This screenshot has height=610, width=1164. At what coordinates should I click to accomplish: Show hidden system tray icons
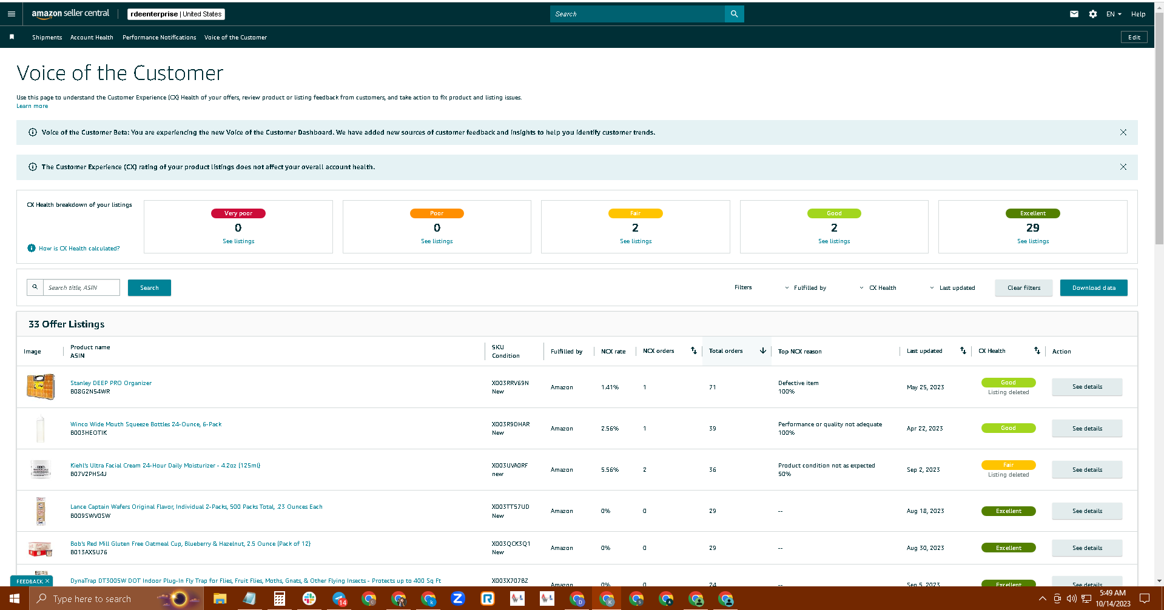point(1043,598)
